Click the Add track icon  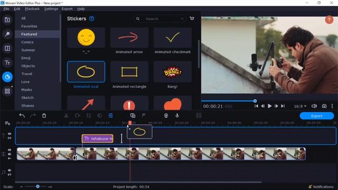[7, 123]
